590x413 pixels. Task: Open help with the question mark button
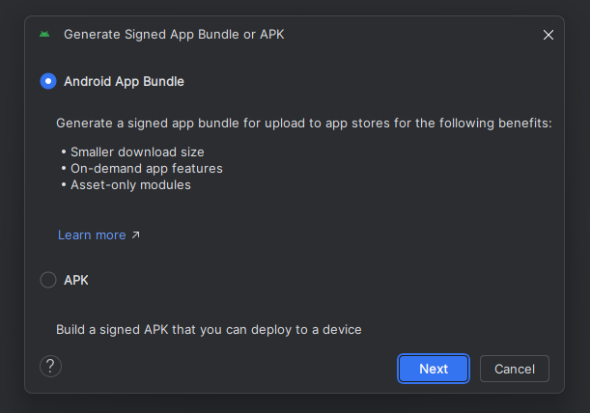(50, 367)
